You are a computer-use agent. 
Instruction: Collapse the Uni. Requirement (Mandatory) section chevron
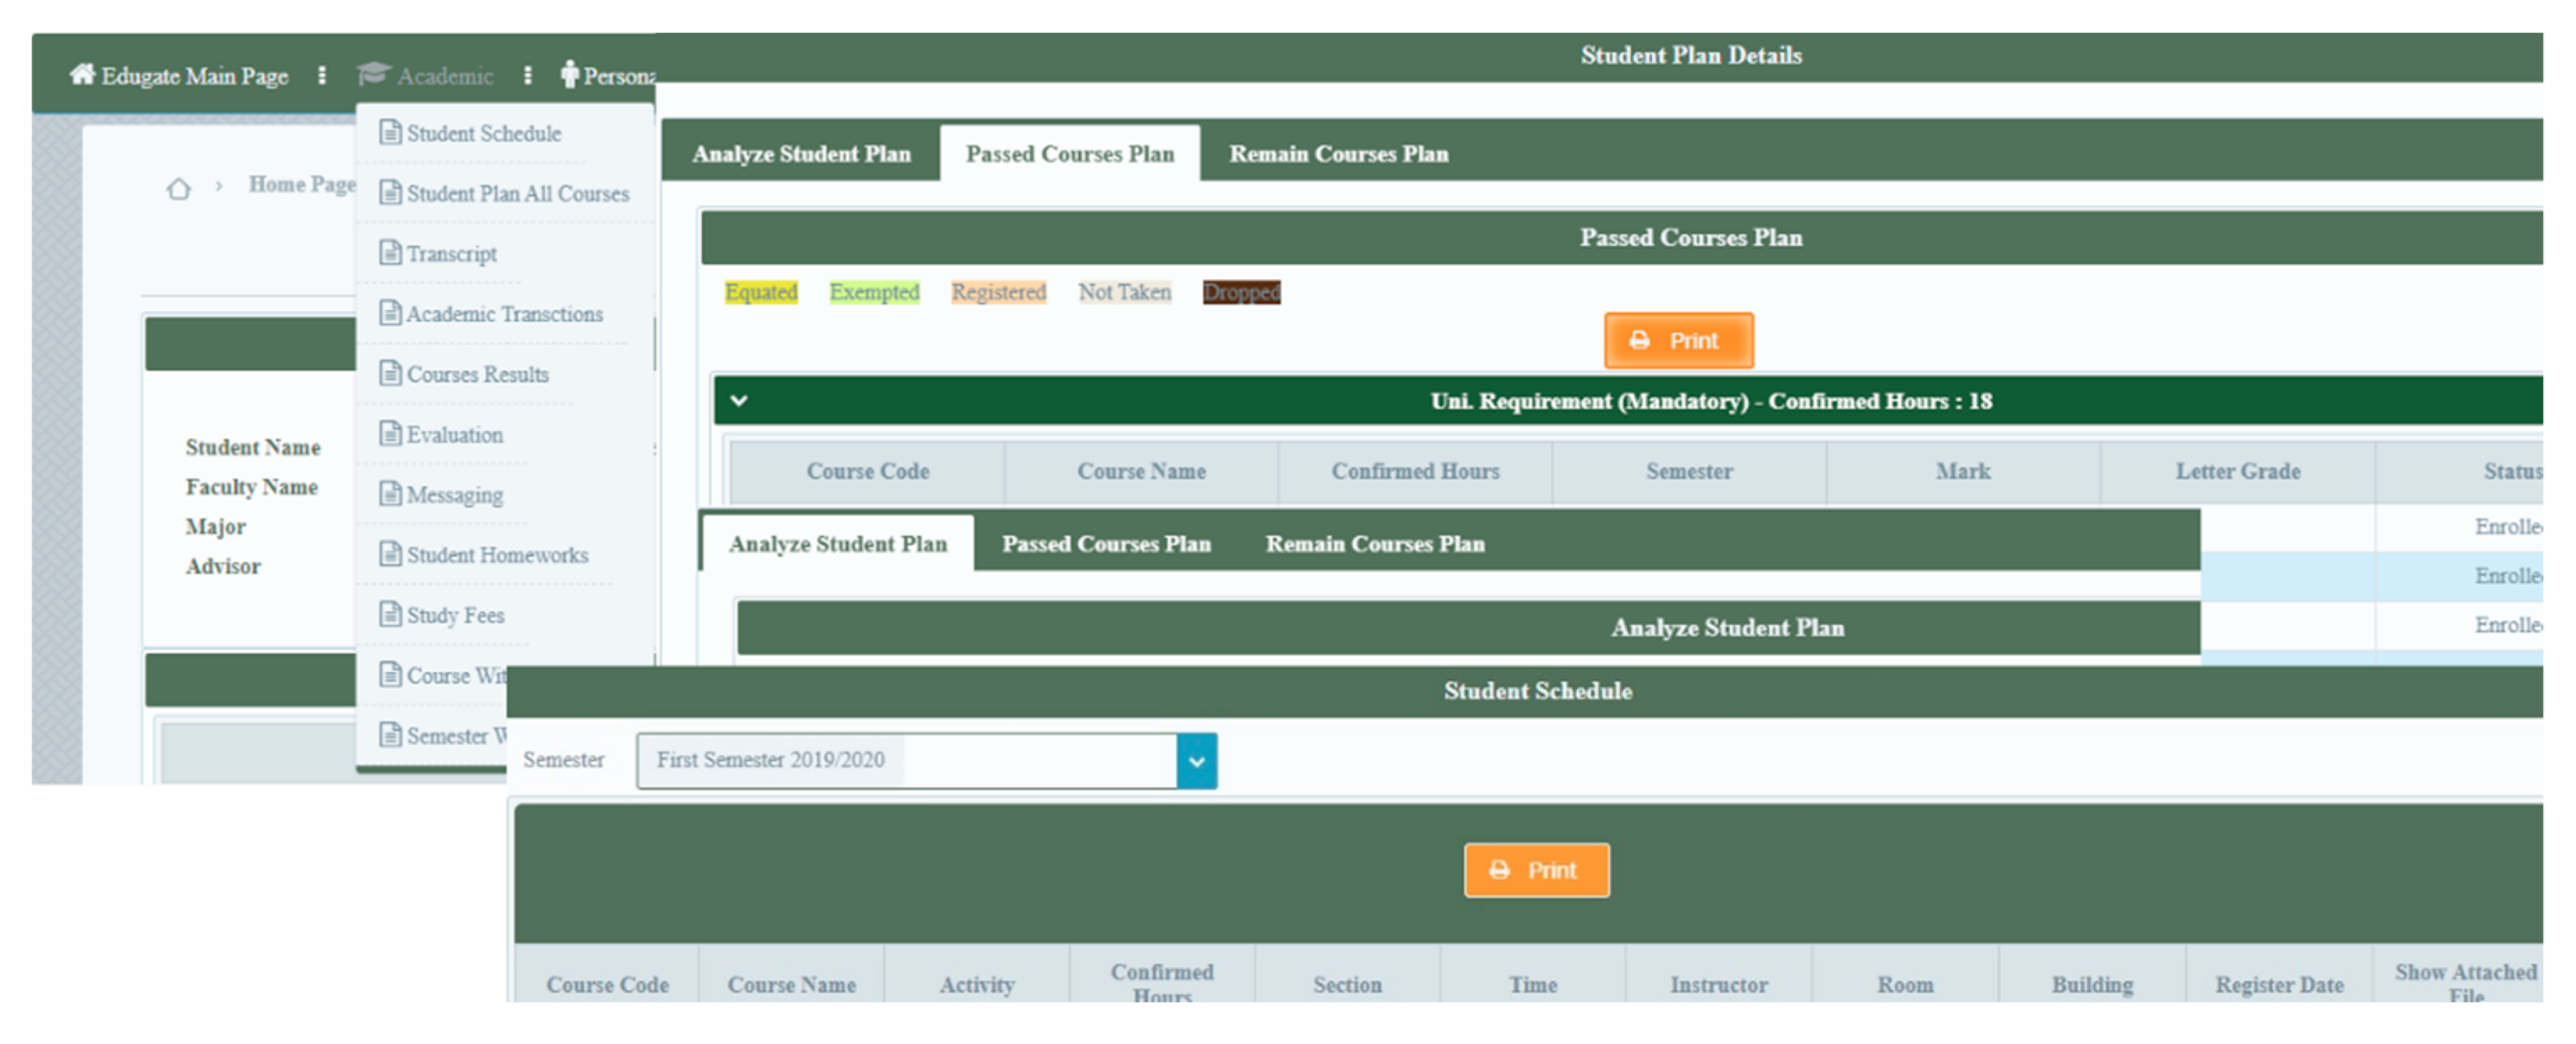coord(739,401)
